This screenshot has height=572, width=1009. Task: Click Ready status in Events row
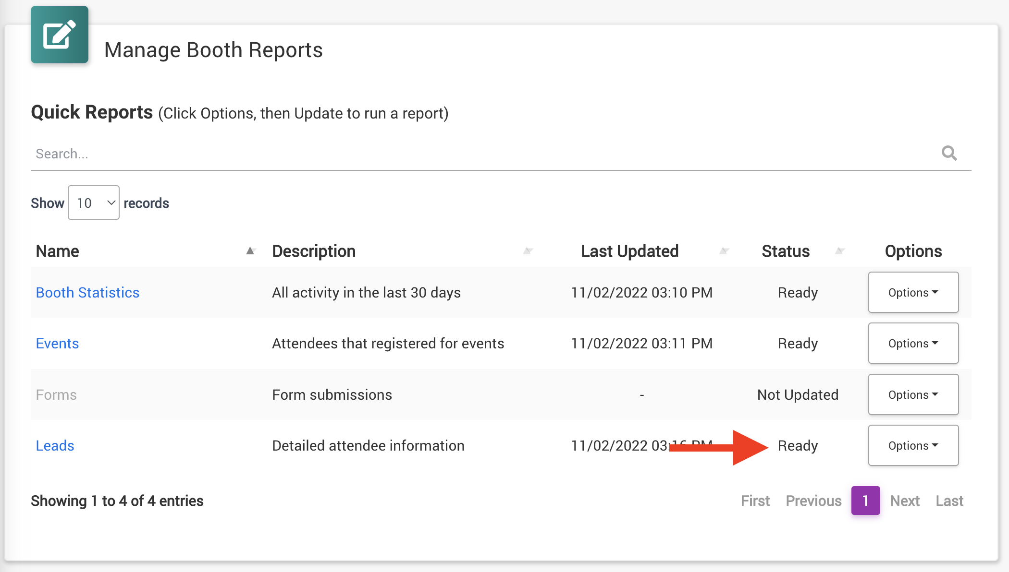(x=798, y=343)
